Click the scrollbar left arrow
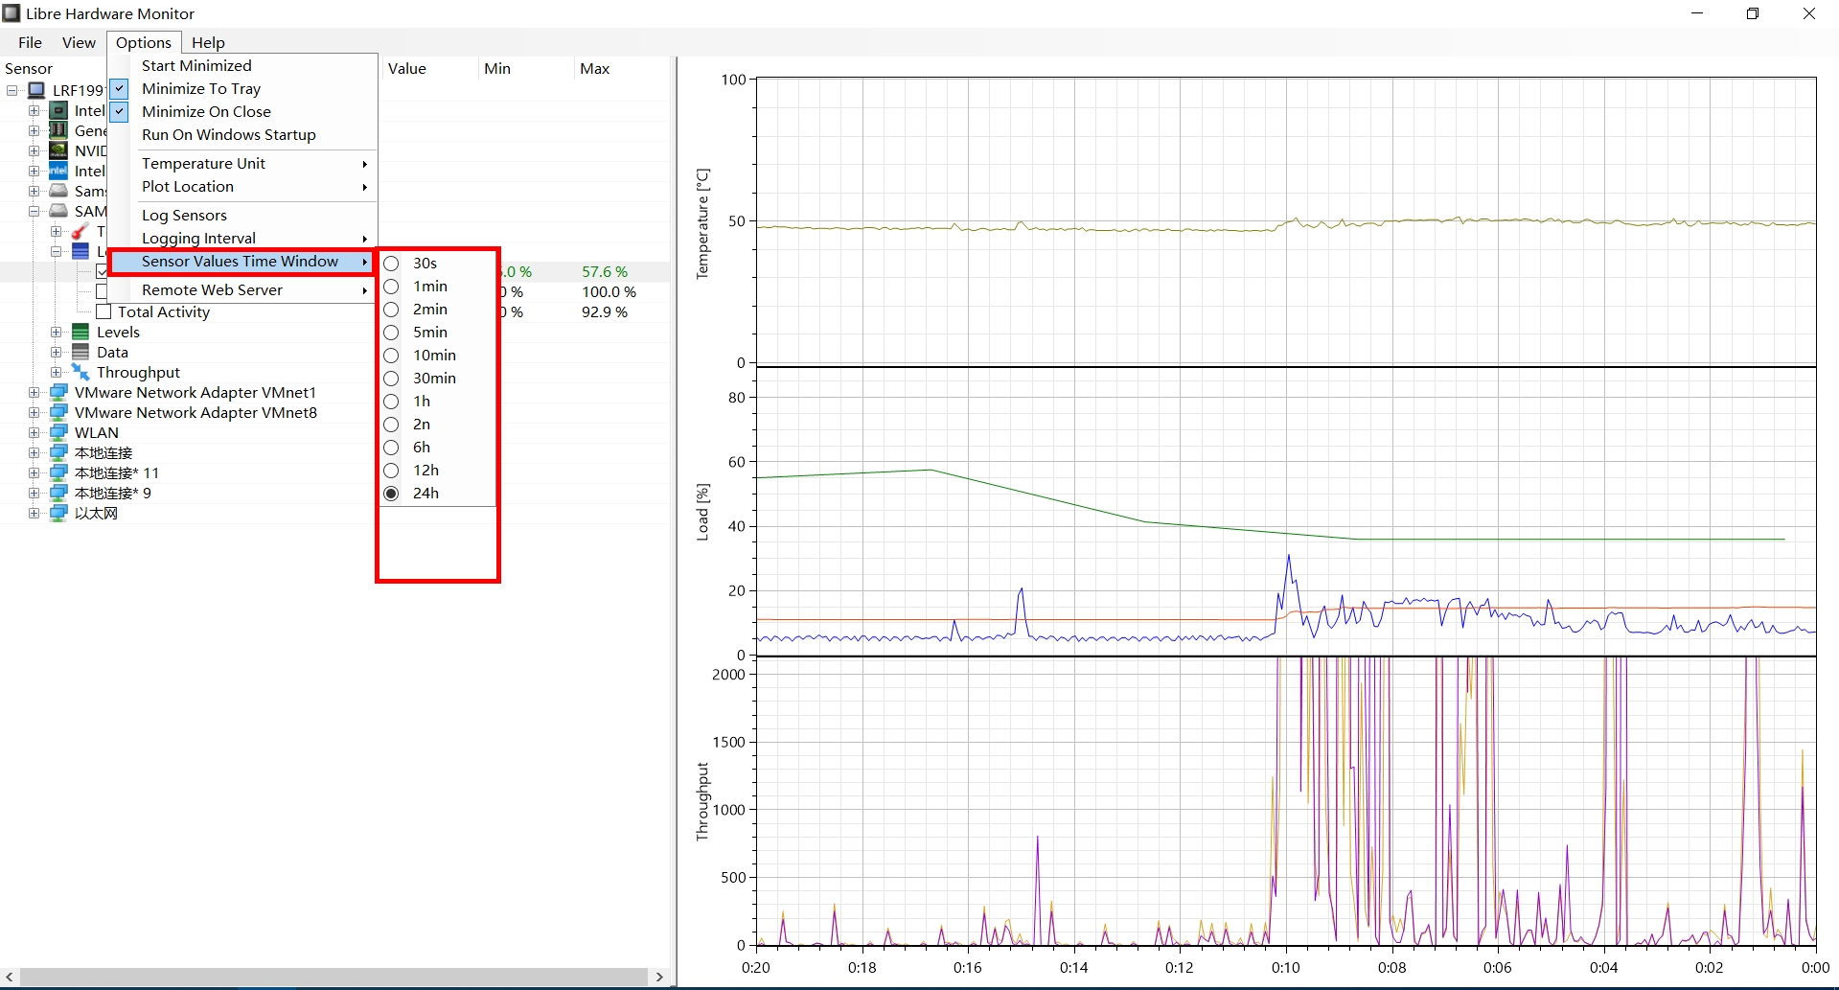 (9, 977)
